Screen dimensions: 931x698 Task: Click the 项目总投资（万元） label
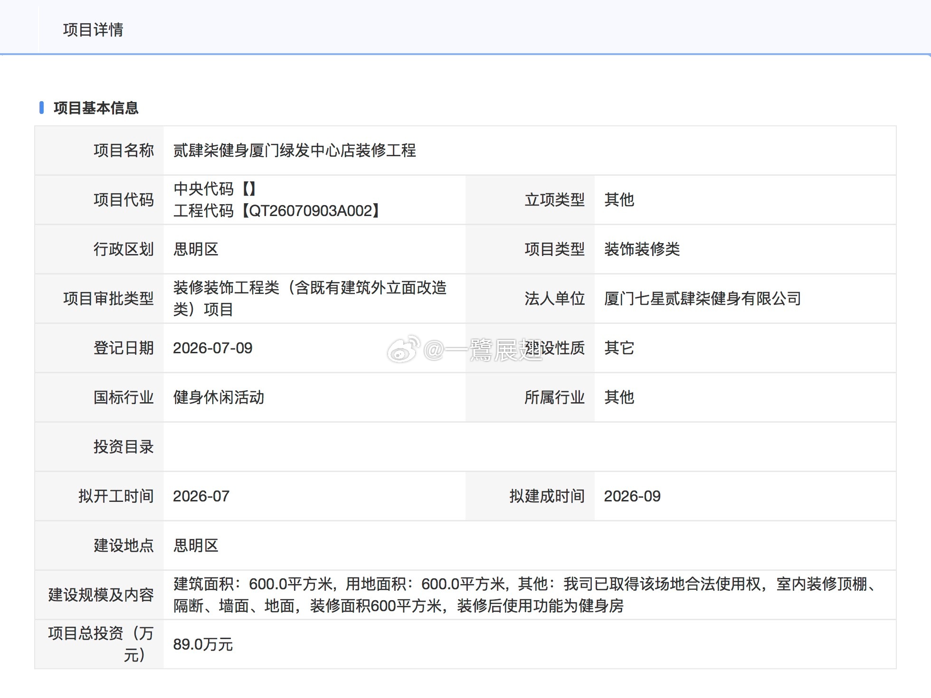pos(101,644)
